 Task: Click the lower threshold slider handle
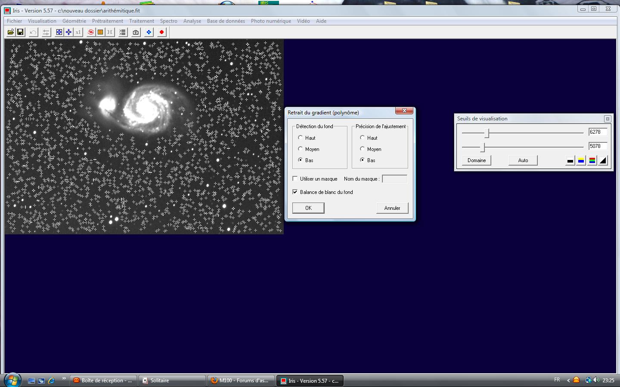click(483, 147)
